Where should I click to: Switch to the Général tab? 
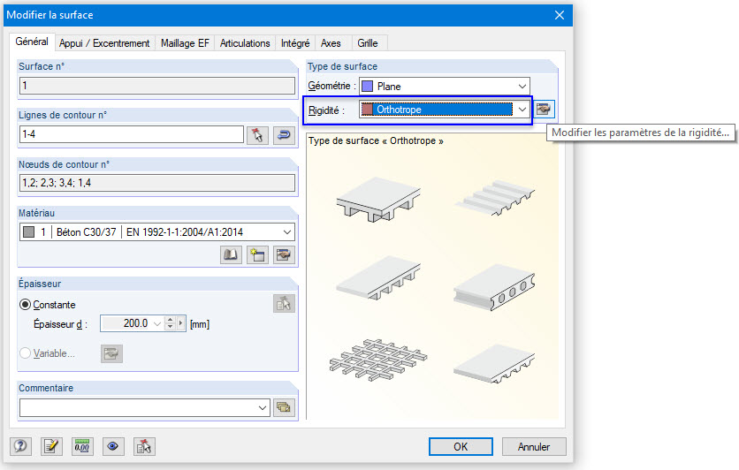point(32,42)
